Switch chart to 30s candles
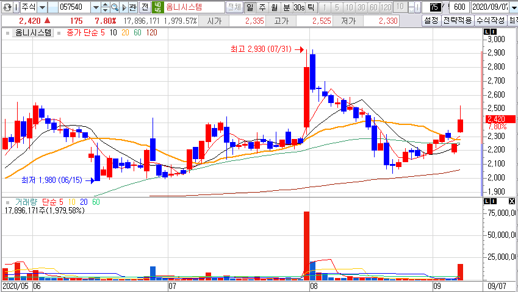Image resolution: width=518 pixels, height=292 pixels. pos(299,7)
